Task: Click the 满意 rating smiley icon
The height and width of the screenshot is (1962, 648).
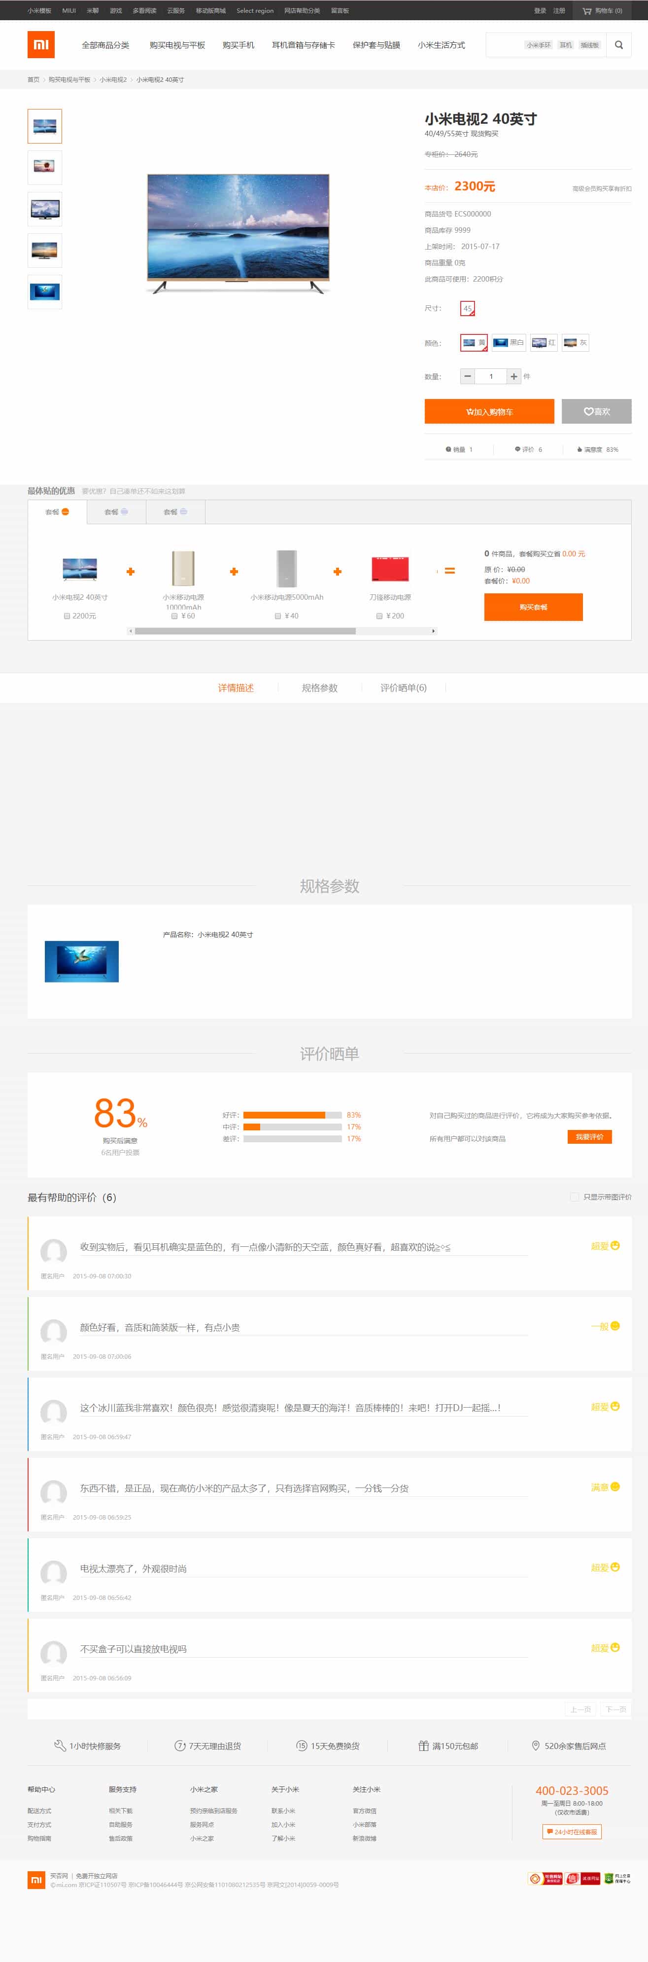Action: [x=615, y=1487]
